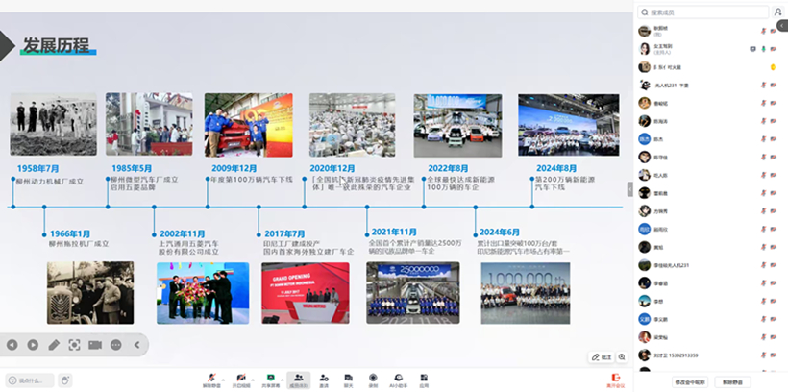Viewport: 788px width, 392px height.
Task: Toggle the 成员 members panel button
Action: 299,380
